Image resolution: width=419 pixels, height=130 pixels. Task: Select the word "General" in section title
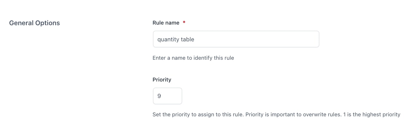[x=21, y=23]
